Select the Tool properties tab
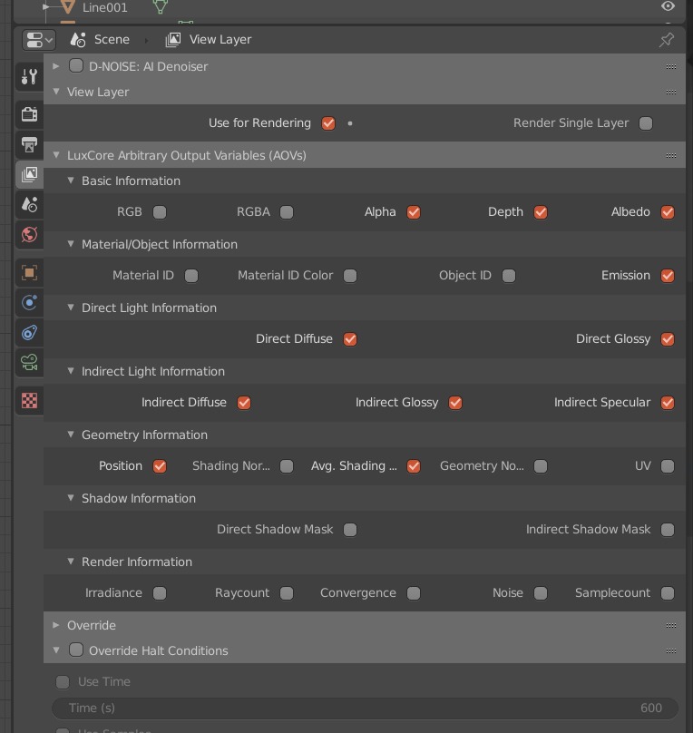The image size is (693, 733). [x=28, y=76]
